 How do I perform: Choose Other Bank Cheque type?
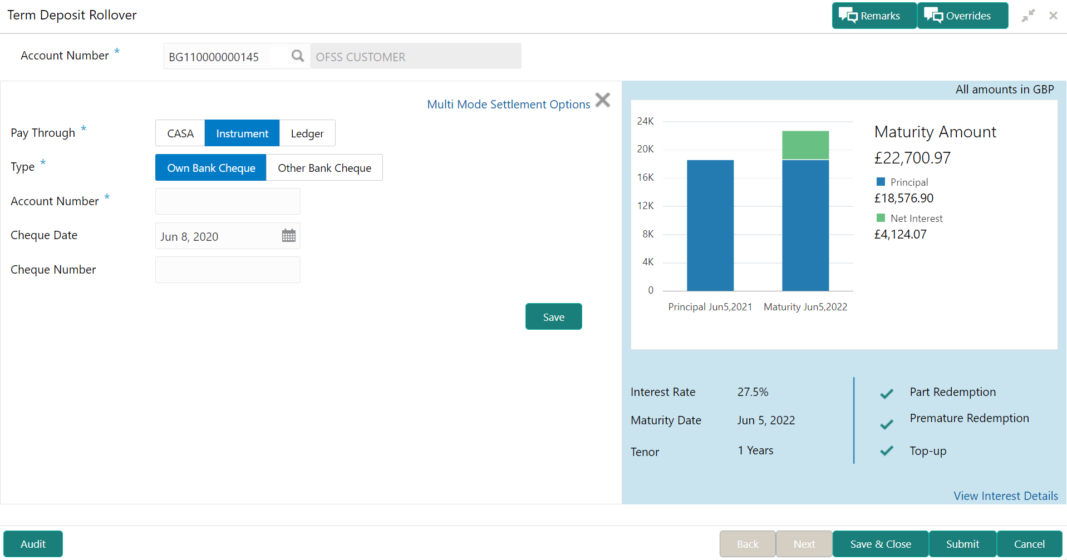(x=324, y=167)
